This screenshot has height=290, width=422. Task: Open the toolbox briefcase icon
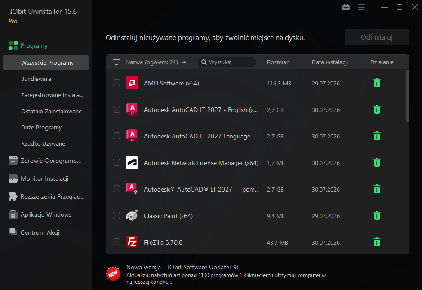[x=346, y=7]
